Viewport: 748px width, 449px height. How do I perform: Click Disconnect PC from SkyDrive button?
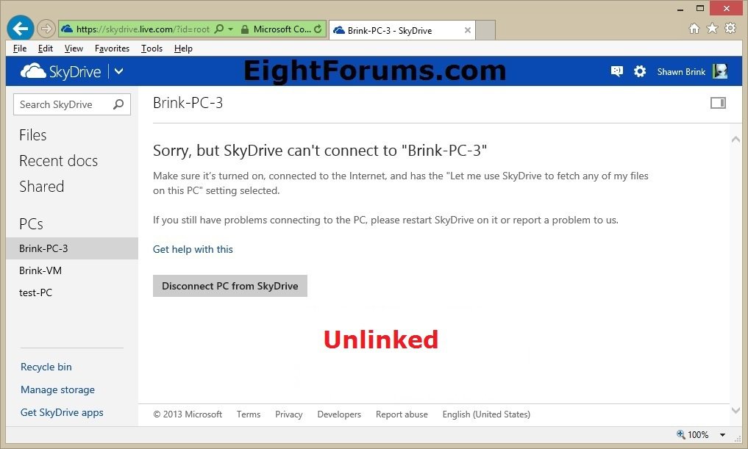click(229, 286)
